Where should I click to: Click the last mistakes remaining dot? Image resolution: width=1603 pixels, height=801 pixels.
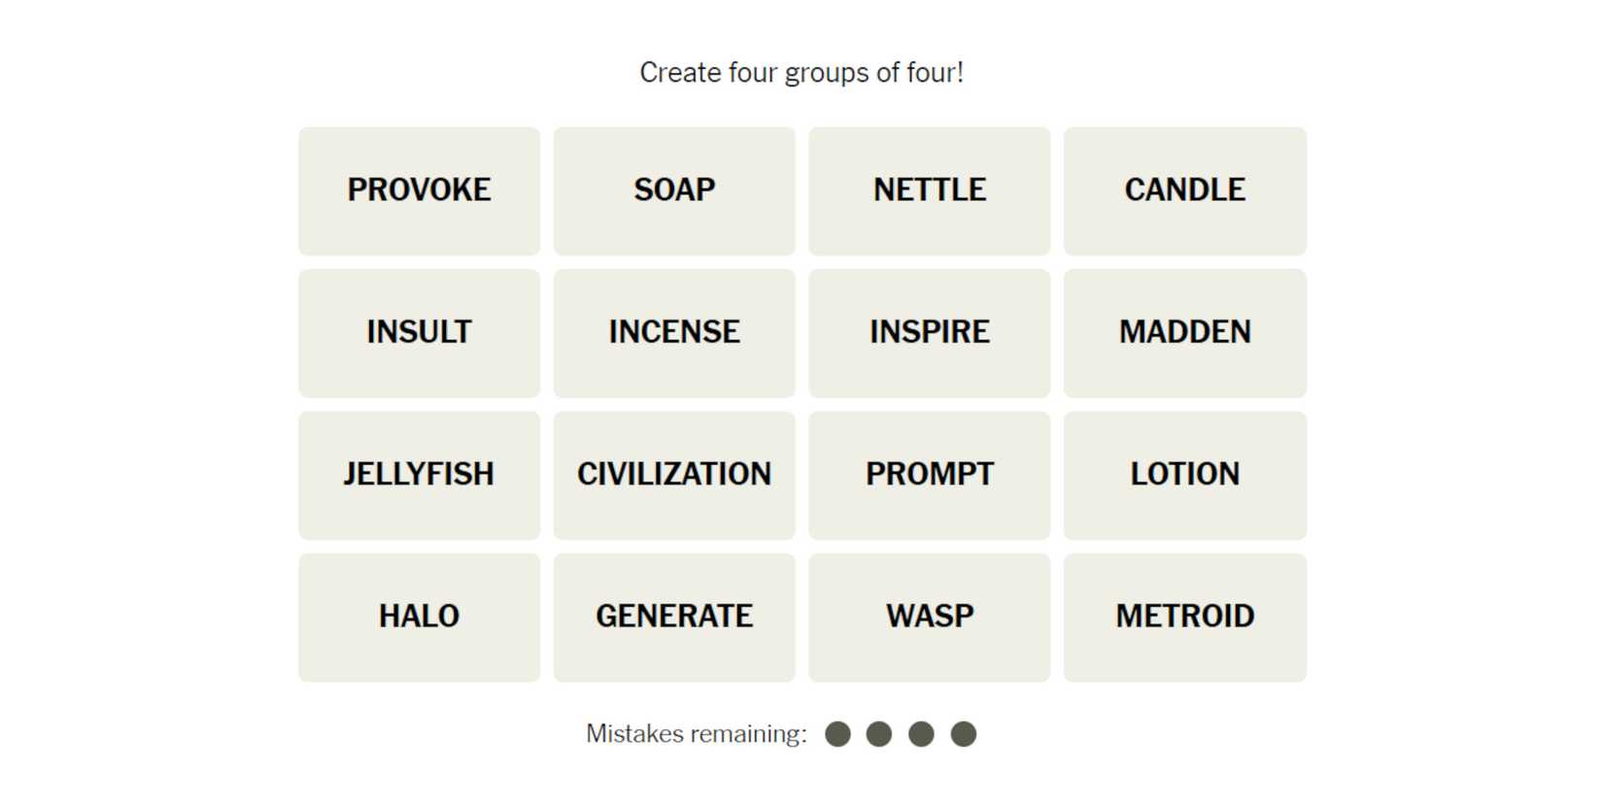pos(963,734)
